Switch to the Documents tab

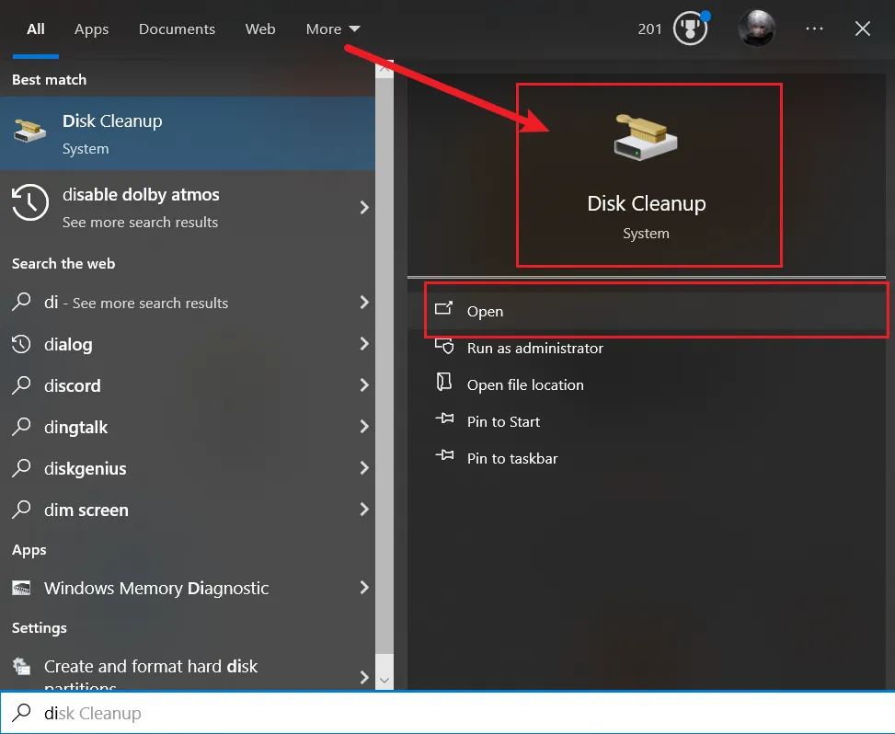coord(177,29)
